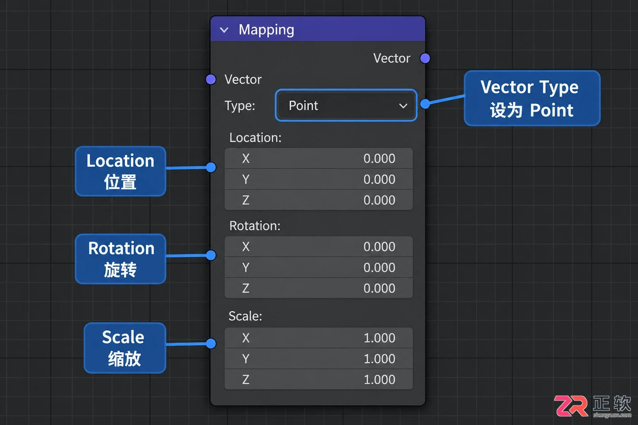The image size is (638, 425).
Task: Click the Rotation: section label
Action: 255,226
